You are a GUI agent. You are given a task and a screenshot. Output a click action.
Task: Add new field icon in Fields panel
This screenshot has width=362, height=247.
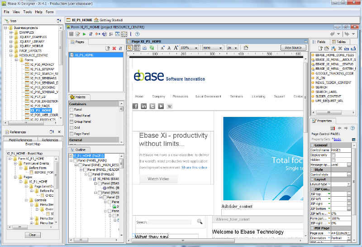320,48
